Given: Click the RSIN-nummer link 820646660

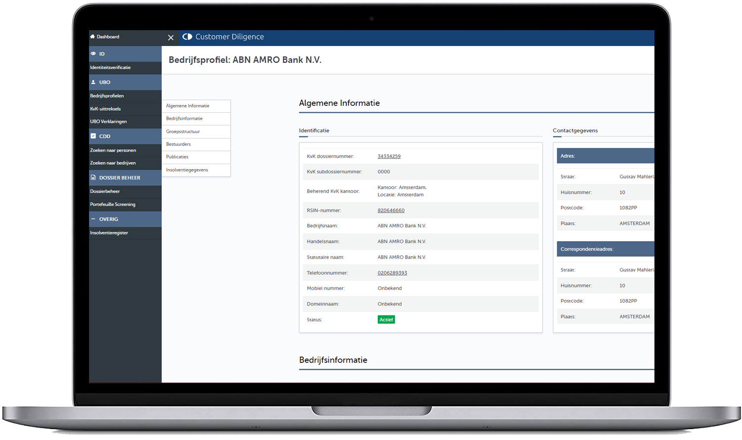Looking at the screenshot, I should click(x=391, y=211).
